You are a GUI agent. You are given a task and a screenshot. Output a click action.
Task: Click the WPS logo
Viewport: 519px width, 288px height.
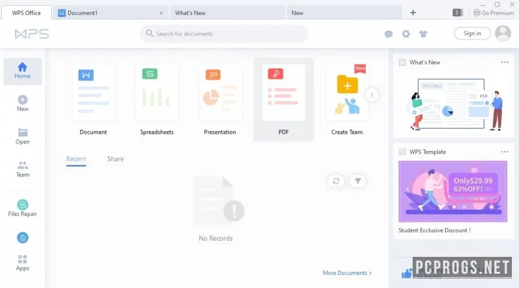pos(32,34)
